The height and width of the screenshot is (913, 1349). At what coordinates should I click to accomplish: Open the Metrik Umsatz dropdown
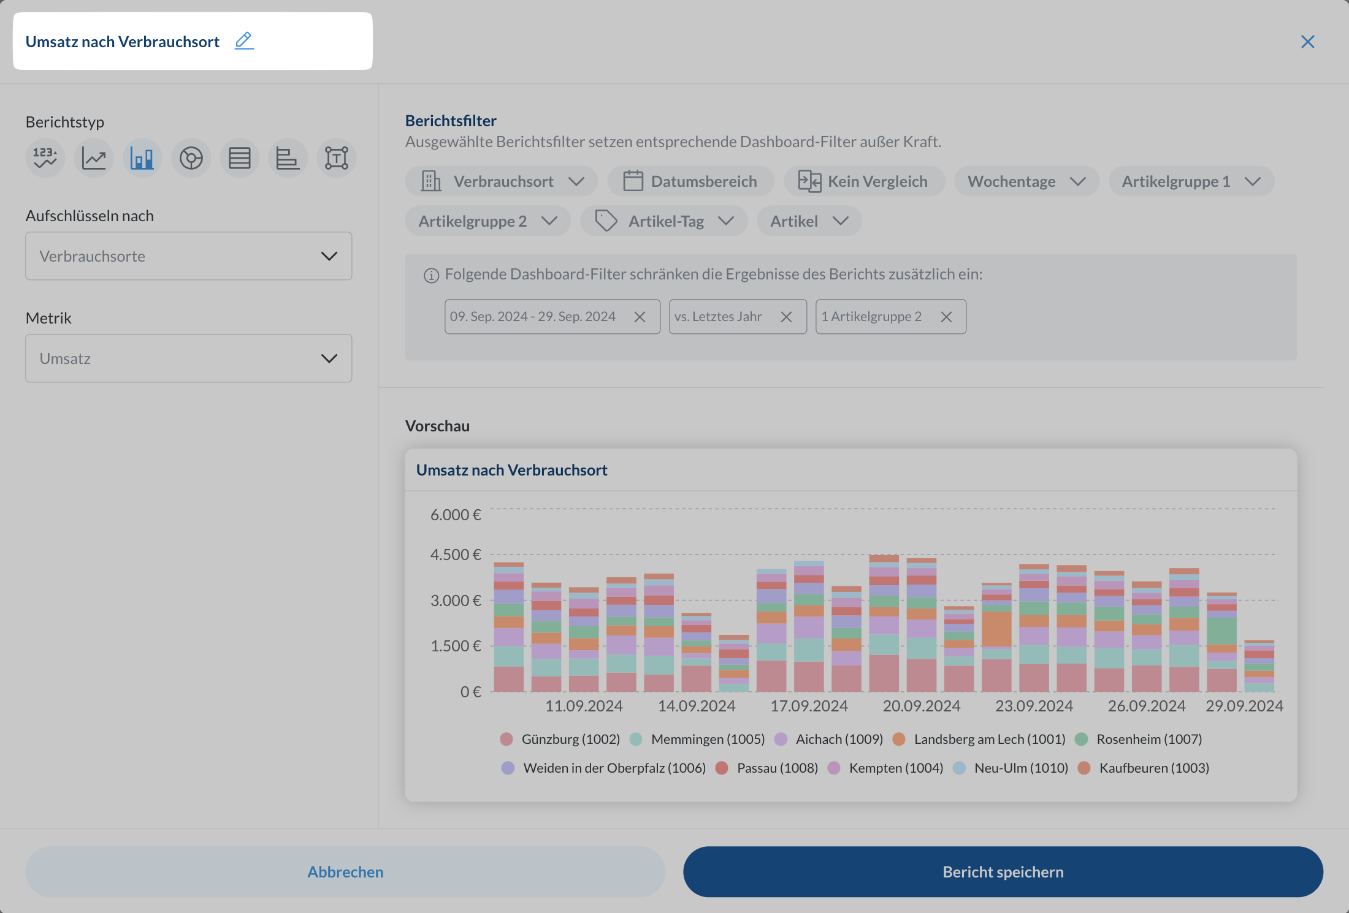point(189,358)
